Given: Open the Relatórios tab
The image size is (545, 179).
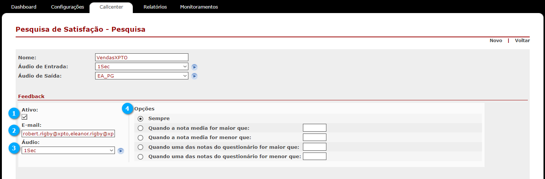Looking at the screenshot, I should pos(155,7).
